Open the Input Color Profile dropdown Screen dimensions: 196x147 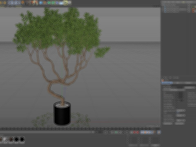click(x=181, y=120)
